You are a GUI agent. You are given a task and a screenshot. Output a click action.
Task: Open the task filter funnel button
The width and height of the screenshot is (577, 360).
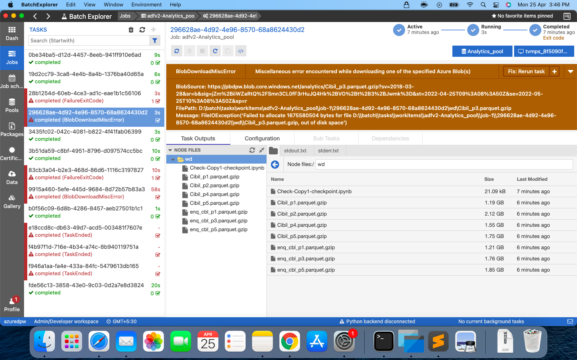155,40
